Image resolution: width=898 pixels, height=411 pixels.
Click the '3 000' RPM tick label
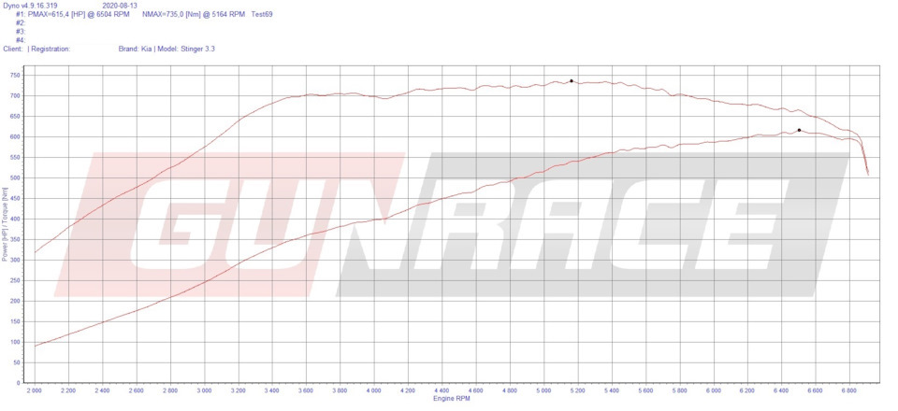205,390
